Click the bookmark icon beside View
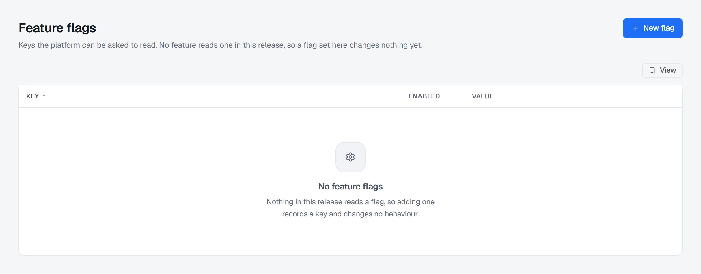701x274 pixels. (x=652, y=71)
